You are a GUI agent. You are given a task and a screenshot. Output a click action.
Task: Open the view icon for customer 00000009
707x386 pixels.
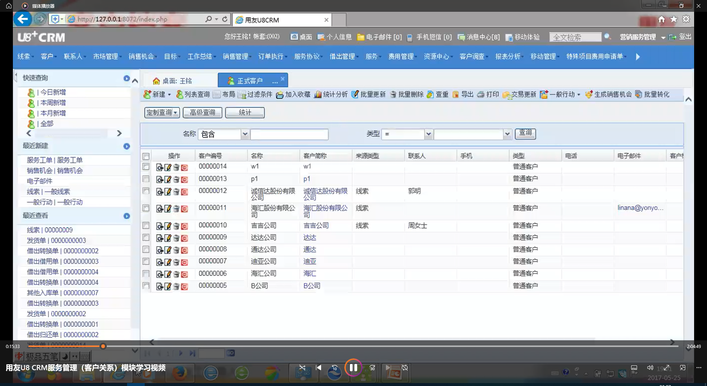[159, 238]
